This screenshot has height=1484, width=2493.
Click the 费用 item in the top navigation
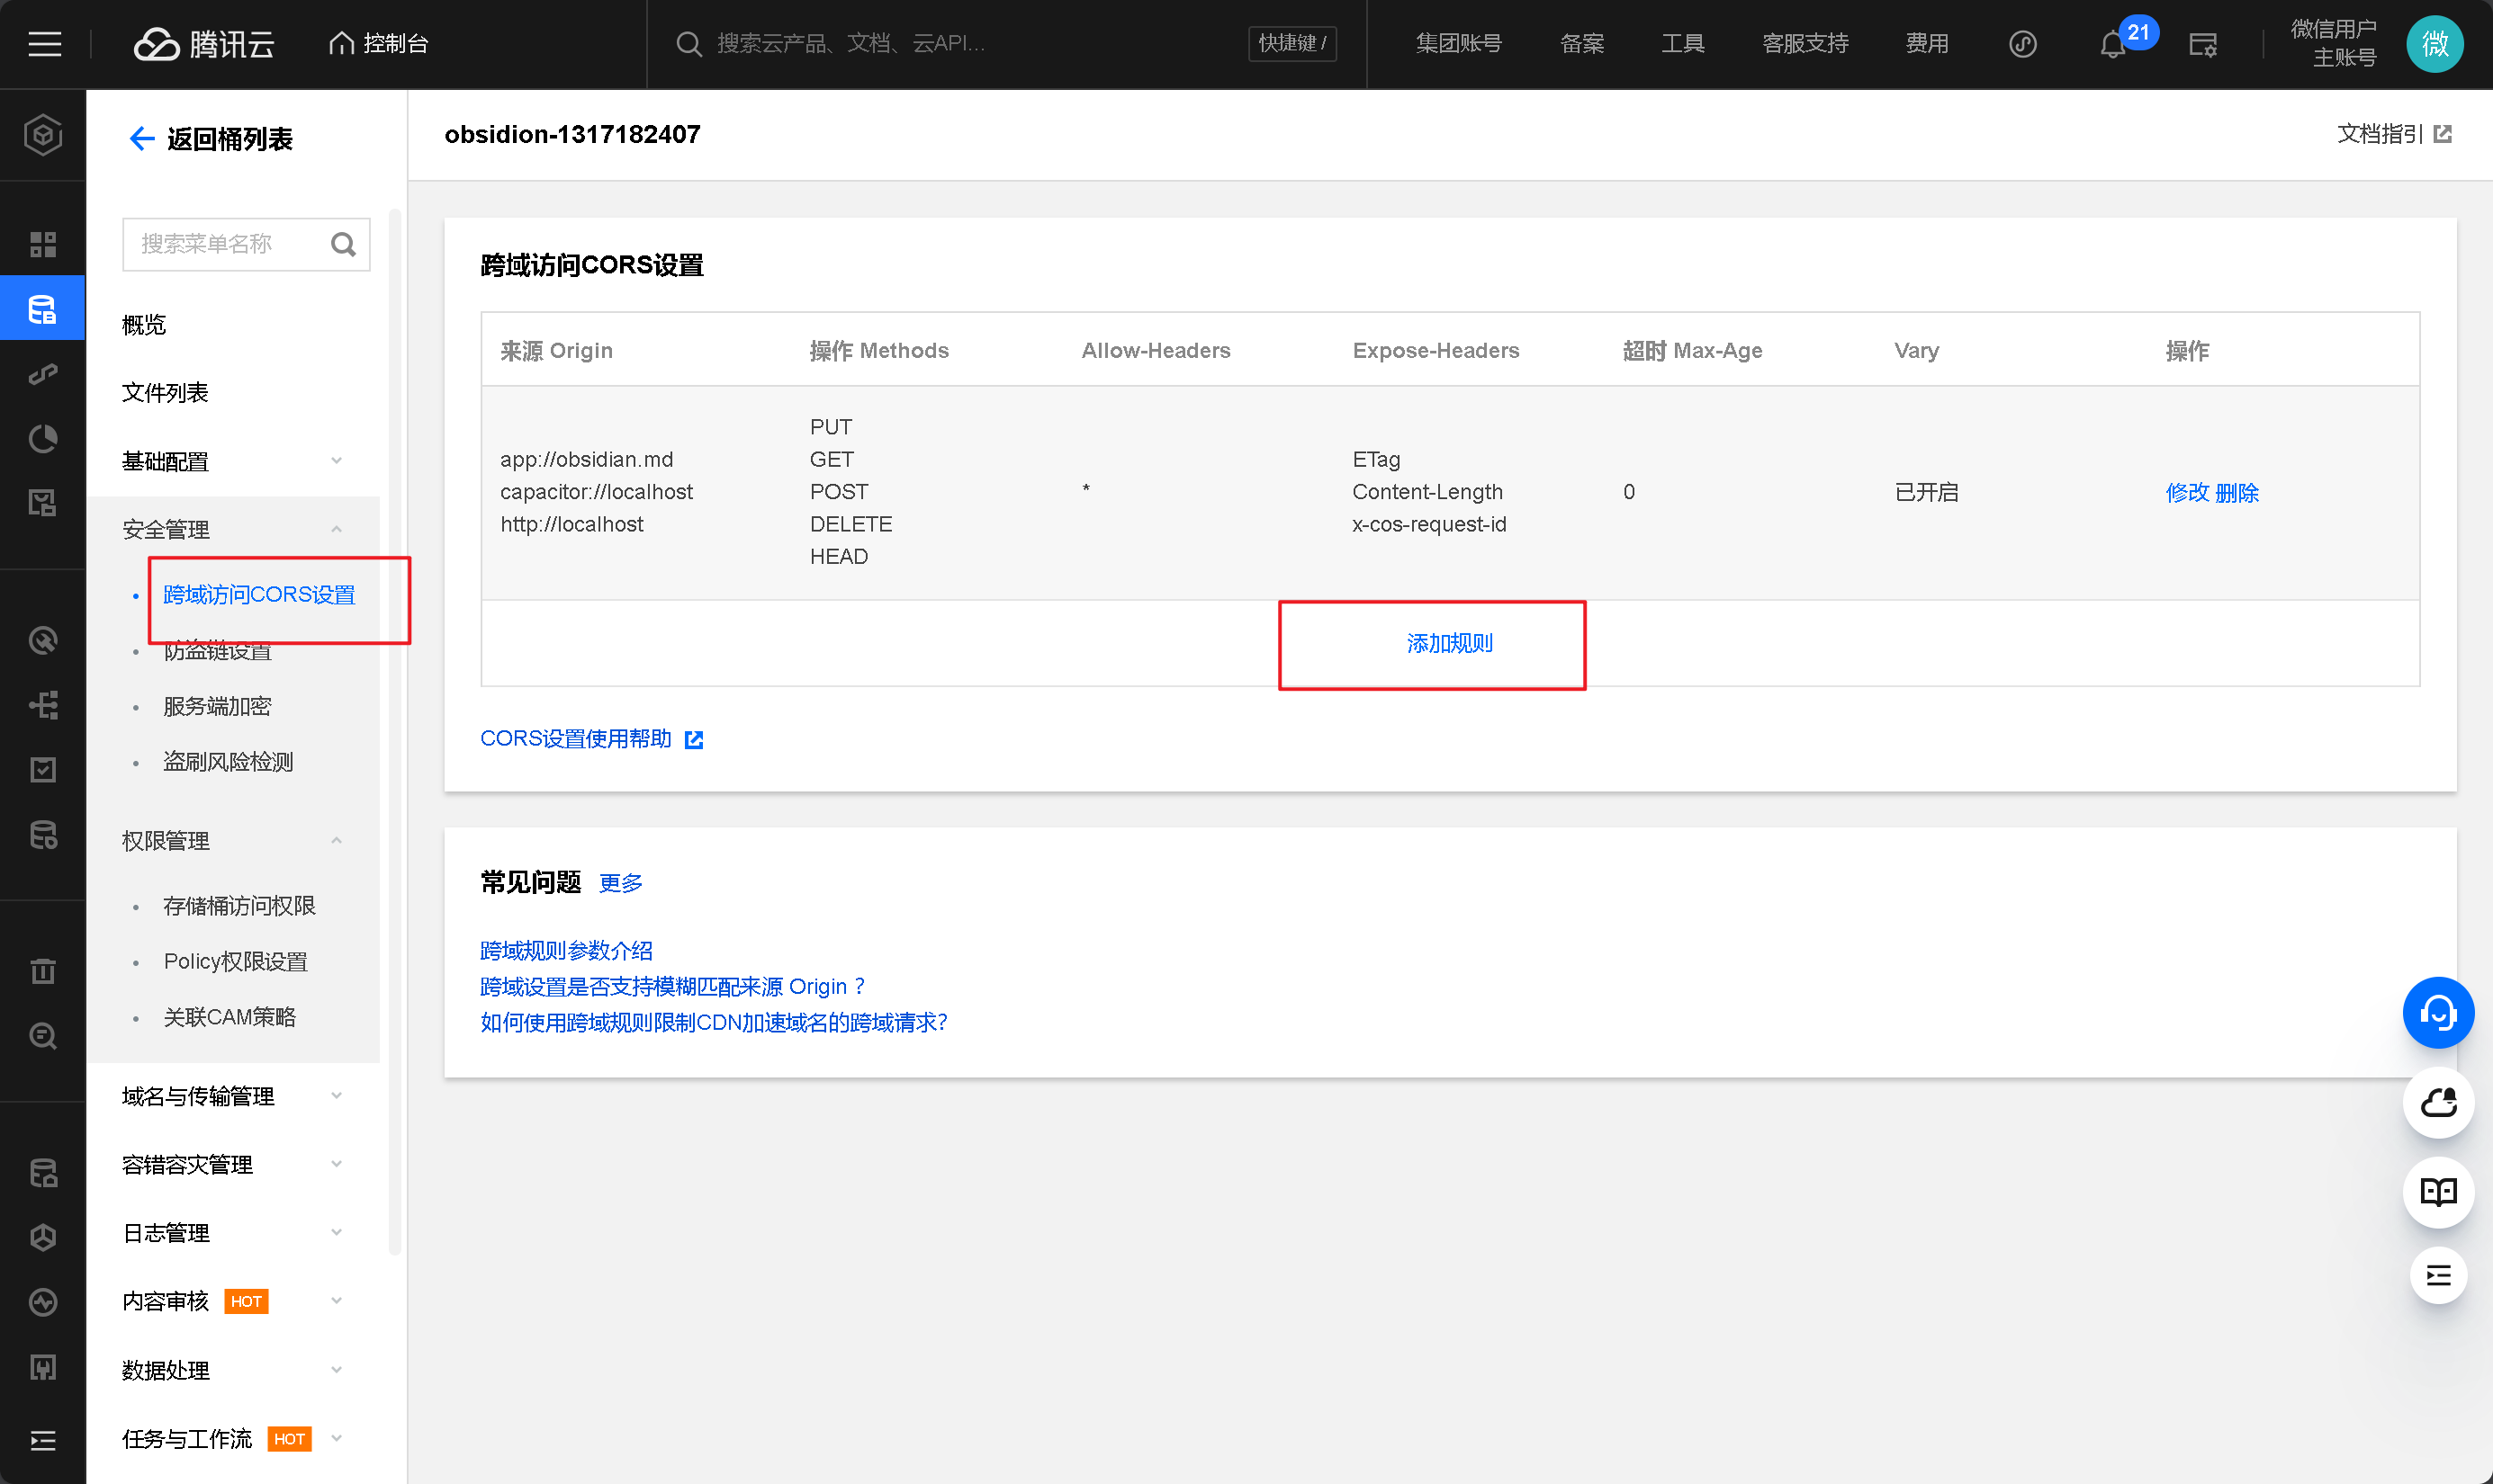tap(1926, 44)
